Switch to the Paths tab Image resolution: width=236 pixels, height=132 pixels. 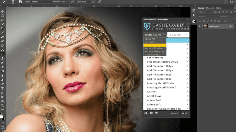218,8
